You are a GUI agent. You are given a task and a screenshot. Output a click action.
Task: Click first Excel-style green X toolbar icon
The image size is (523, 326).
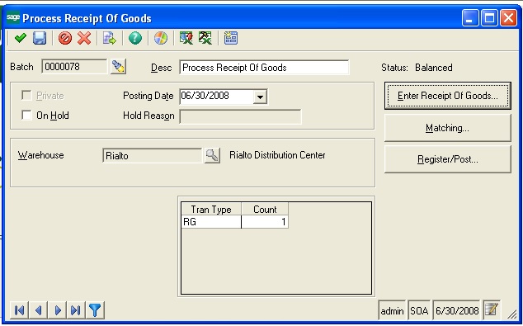186,38
